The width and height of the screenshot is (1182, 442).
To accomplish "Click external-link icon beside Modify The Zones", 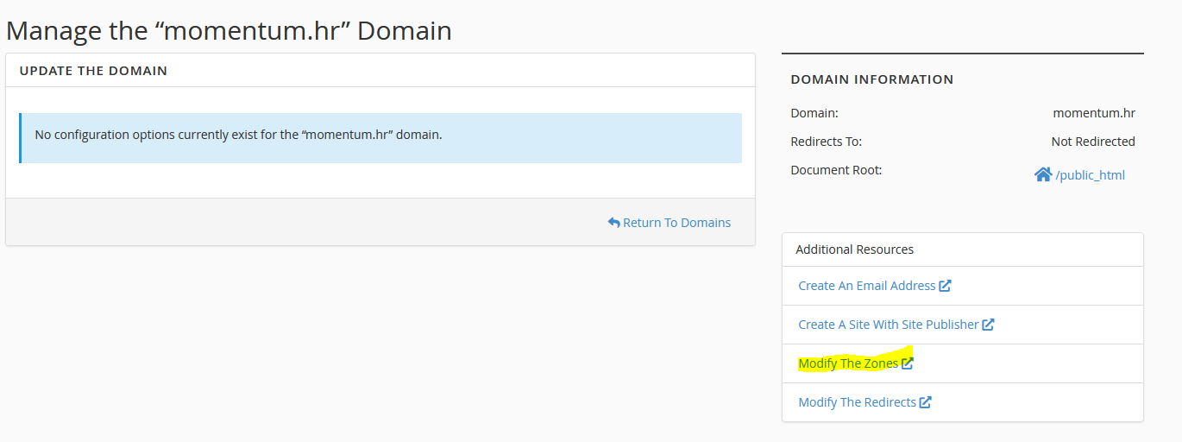I will coord(907,363).
